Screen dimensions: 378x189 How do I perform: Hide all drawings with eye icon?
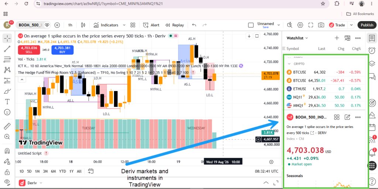(7, 182)
